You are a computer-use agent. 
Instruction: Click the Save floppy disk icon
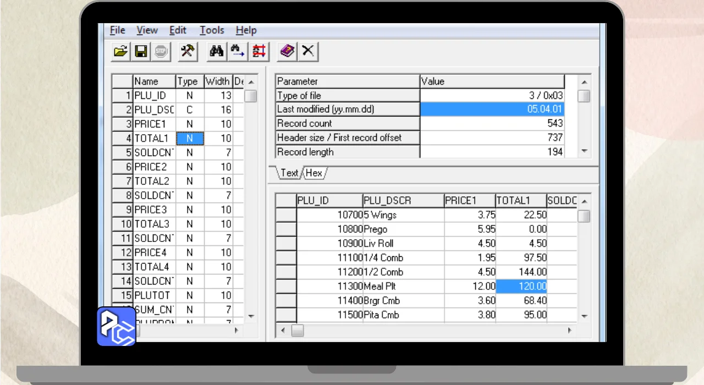pyautogui.click(x=141, y=52)
